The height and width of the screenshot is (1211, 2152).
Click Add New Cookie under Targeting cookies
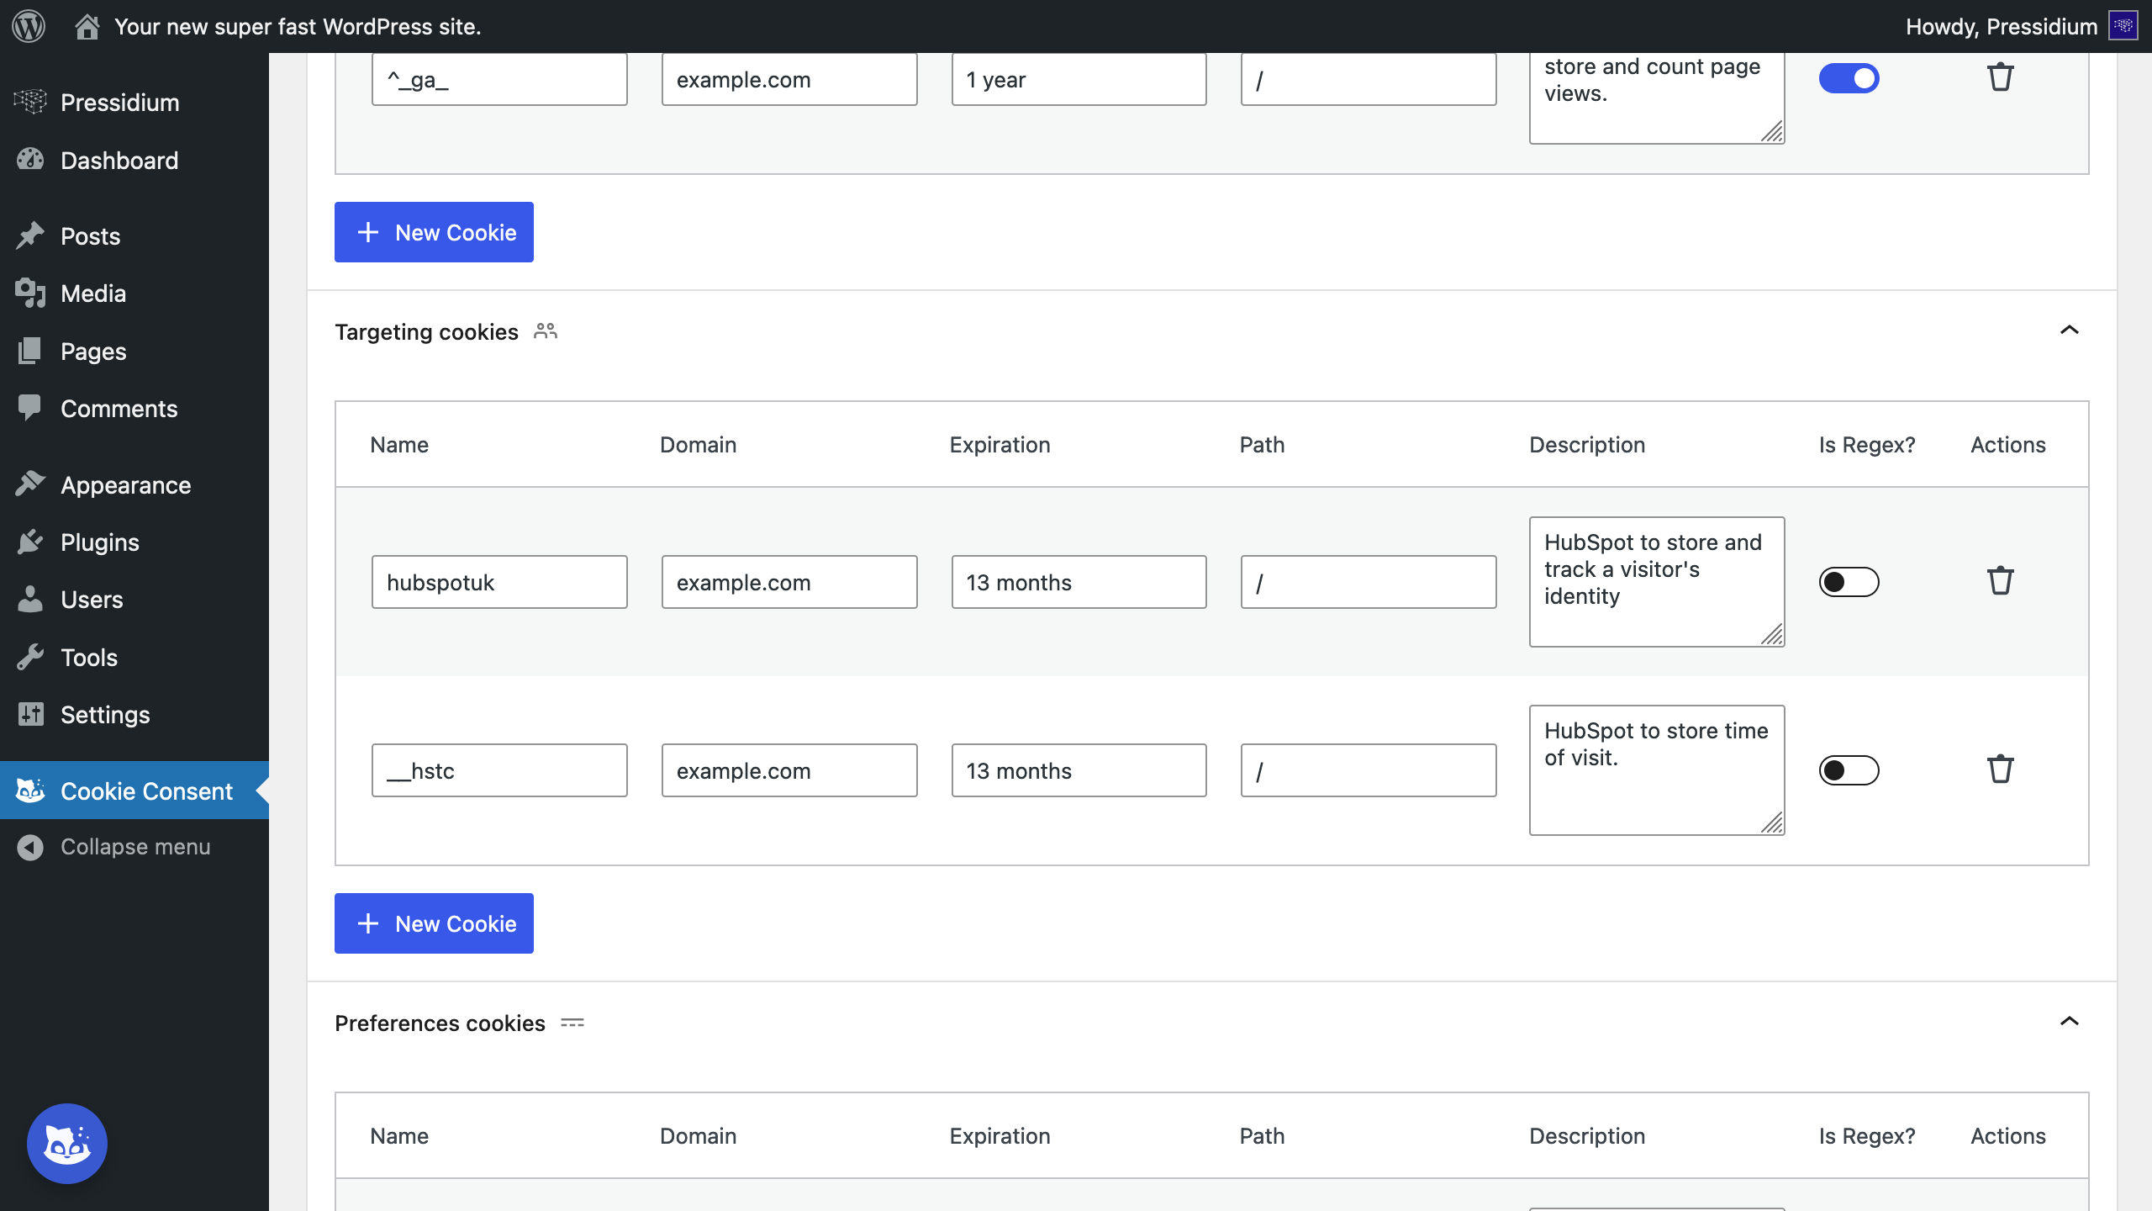point(435,923)
